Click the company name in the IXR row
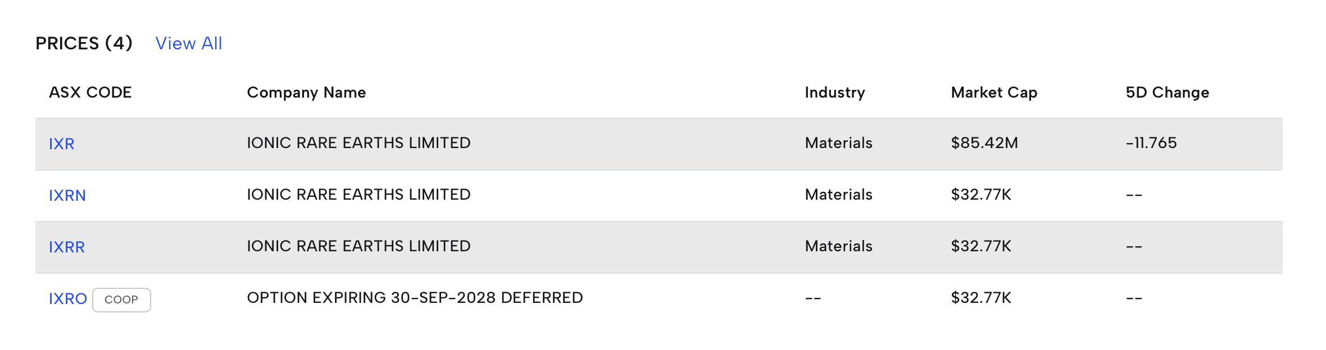Viewport: 1326px width, 350px height. click(x=358, y=143)
